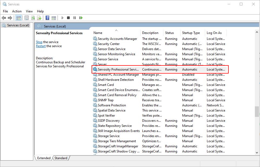260x167 pixels.
Task: Sort by the Startup Type column header
Action: click(x=192, y=33)
